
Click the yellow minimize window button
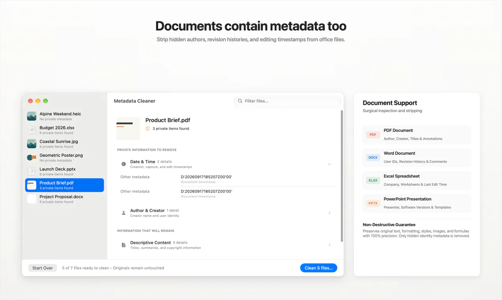pyautogui.click(x=38, y=101)
